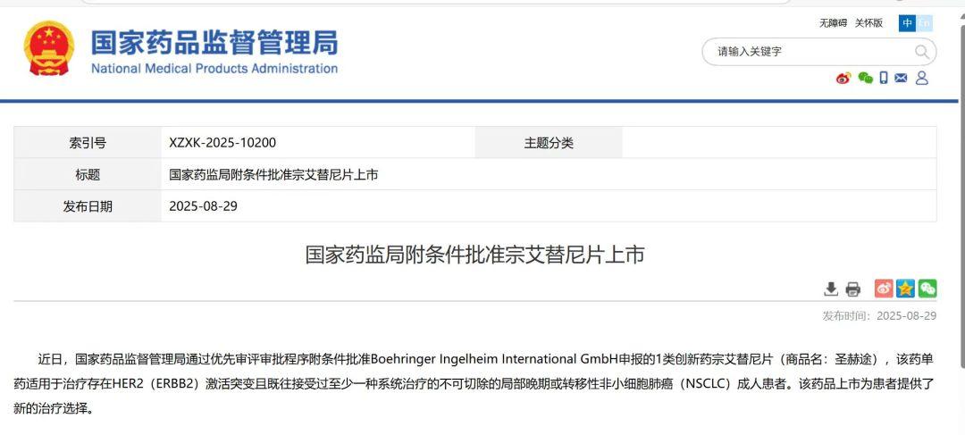Click the Weibo icon below search box
This screenshot has width=965, height=435.
click(x=843, y=78)
